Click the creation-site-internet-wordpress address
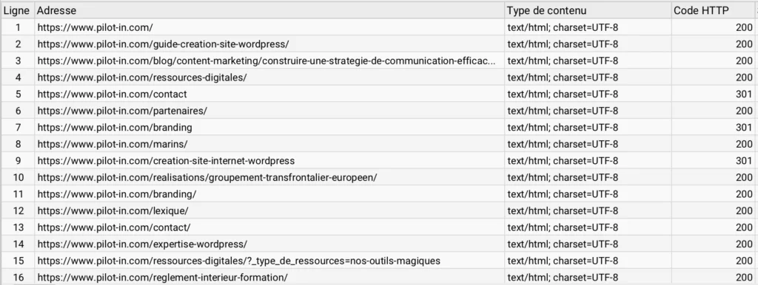Screen dimensions: 758x285 pyautogui.click(x=166, y=160)
